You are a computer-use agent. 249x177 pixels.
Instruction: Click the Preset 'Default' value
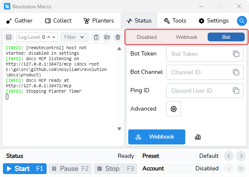[x=209, y=156]
